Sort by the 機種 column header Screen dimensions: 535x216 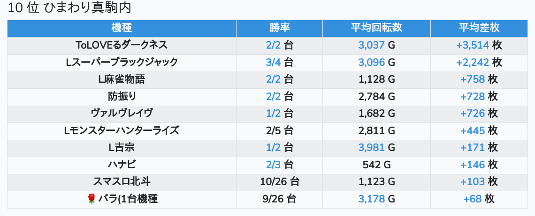[x=122, y=28]
